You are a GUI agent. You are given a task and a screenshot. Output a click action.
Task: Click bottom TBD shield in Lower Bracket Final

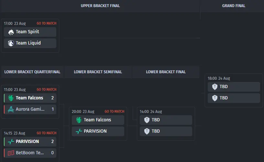point(147,131)
